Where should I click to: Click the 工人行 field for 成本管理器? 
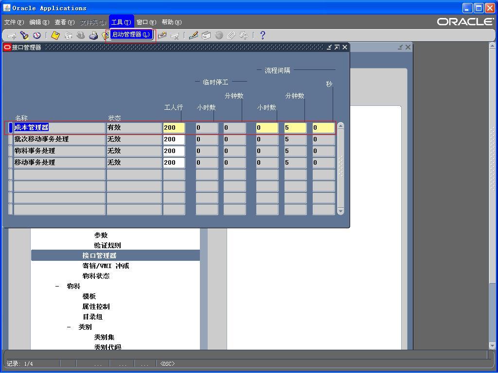[x=174, y=128]
